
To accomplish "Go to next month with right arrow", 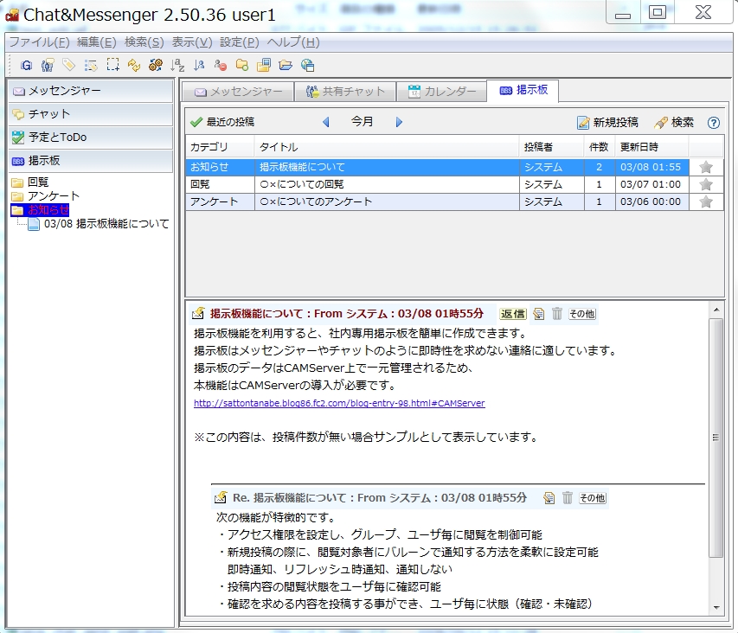I will point(399,122).
